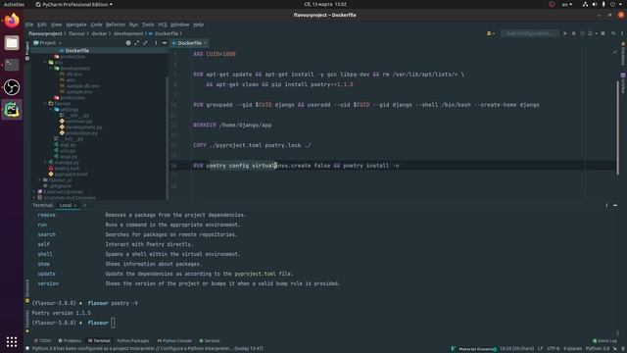Open Firefox from the Ubuntu dock
The width and height of the screenshot is (627, 353).
coord(12,20)
